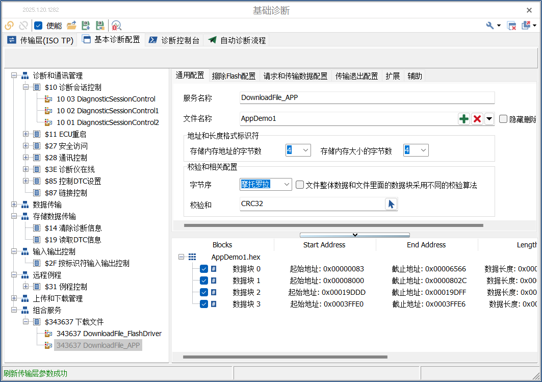
Task: Uncheck the 数据块 1 checkbox
Action: [x=204, y=281]
